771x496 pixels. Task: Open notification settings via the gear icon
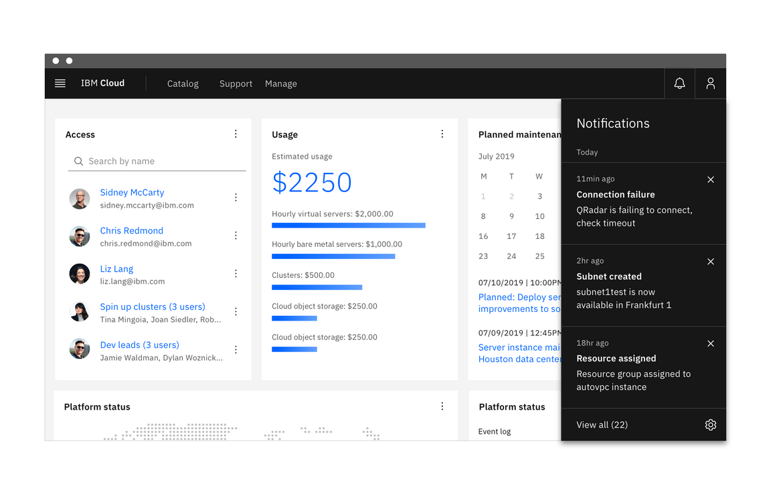tap(709, 424)
